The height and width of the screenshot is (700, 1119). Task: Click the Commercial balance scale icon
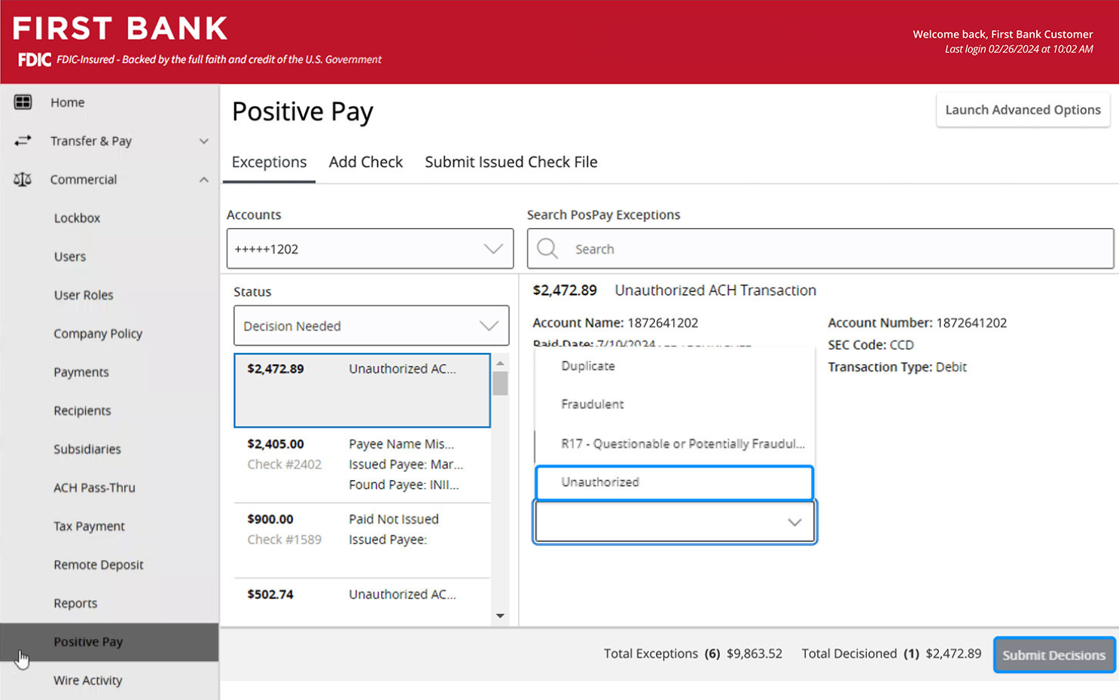pos(23,180)
